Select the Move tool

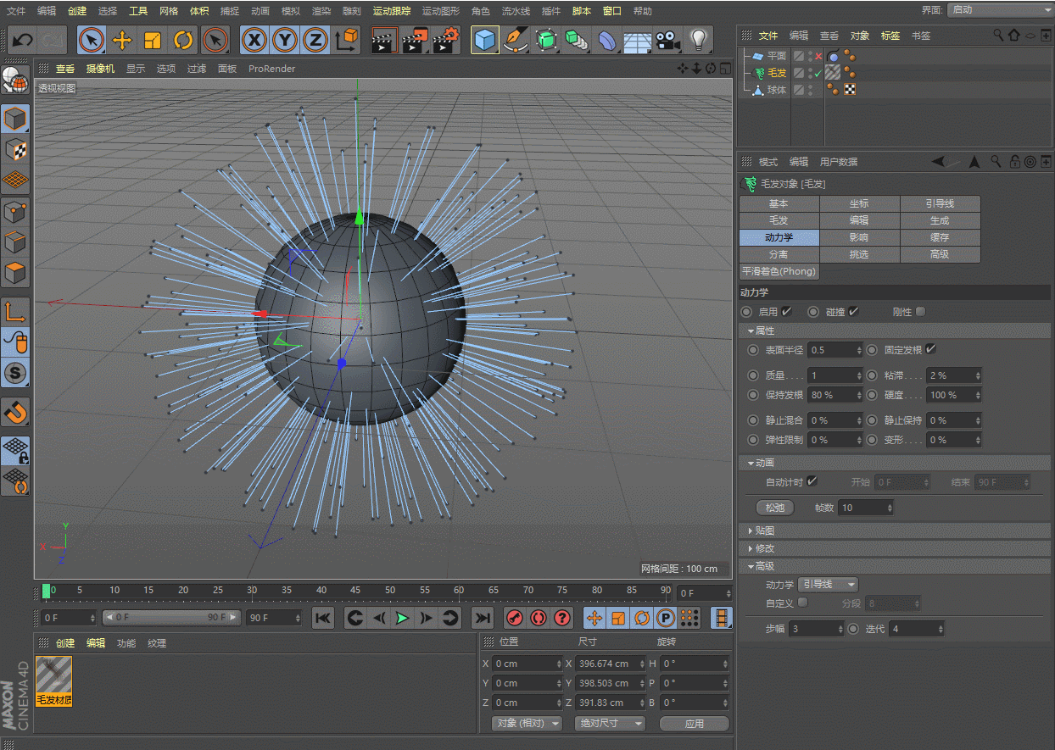pos(122,40)
